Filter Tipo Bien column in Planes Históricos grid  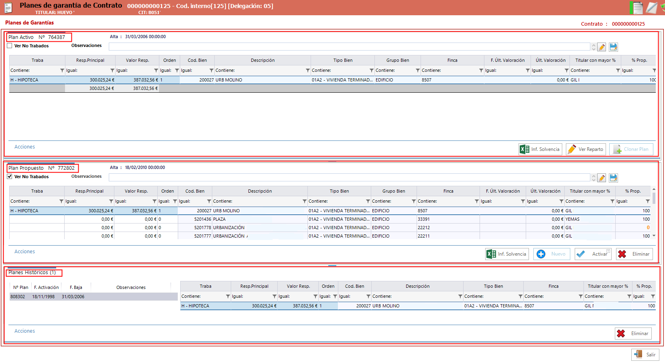[x=521, y=296]
